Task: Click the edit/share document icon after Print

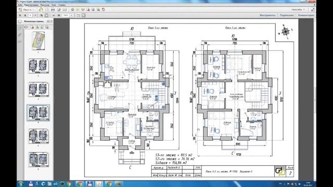Action: point(59,10)
